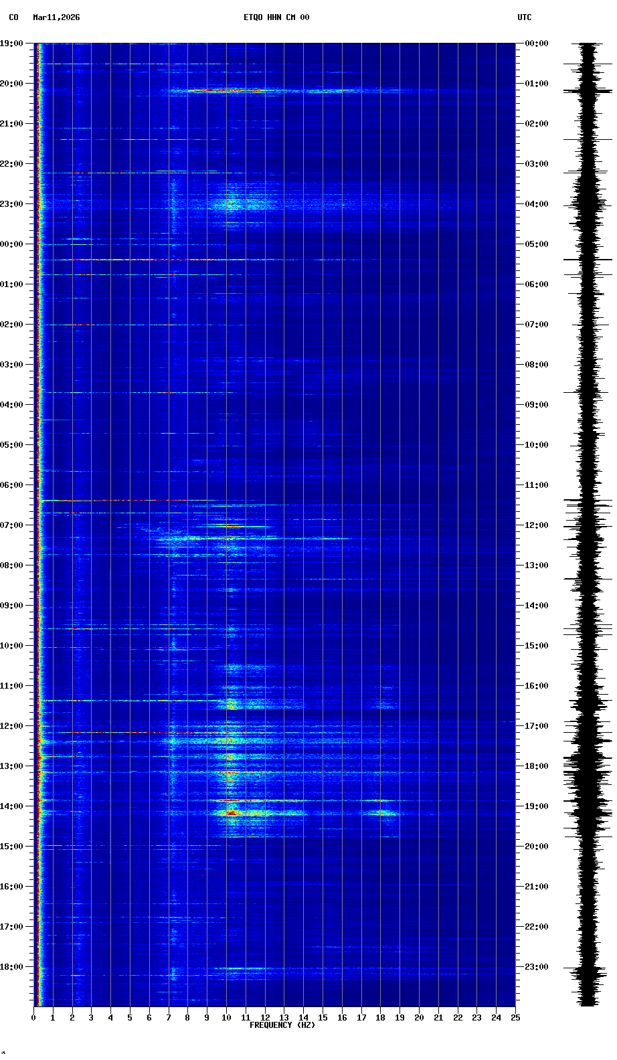Click the 5 Hz frequency tick label

[130, 1018]
